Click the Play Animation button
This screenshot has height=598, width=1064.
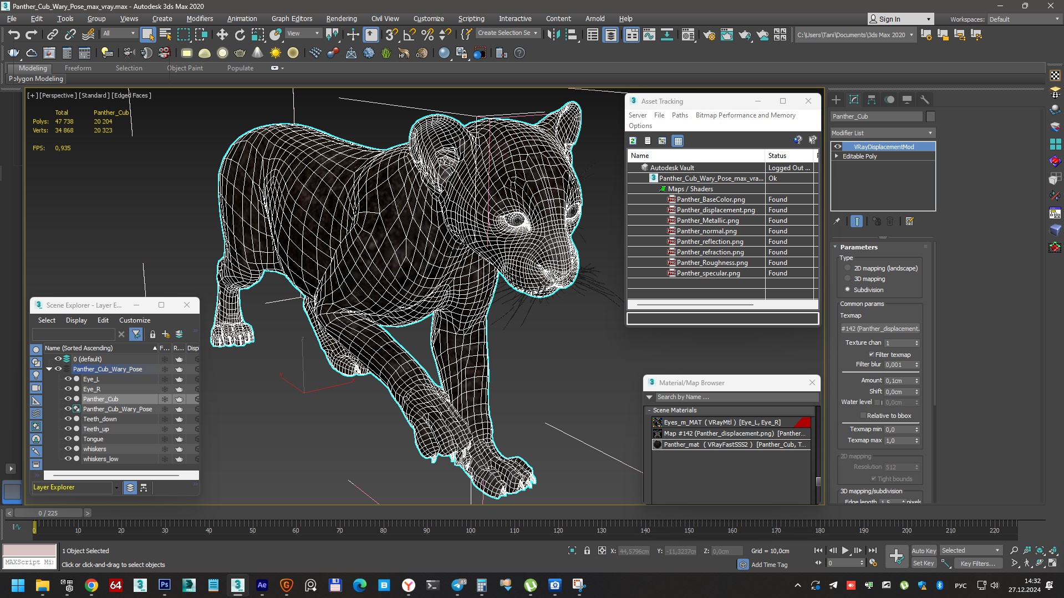pyautogui.click(x=845, y=550)
